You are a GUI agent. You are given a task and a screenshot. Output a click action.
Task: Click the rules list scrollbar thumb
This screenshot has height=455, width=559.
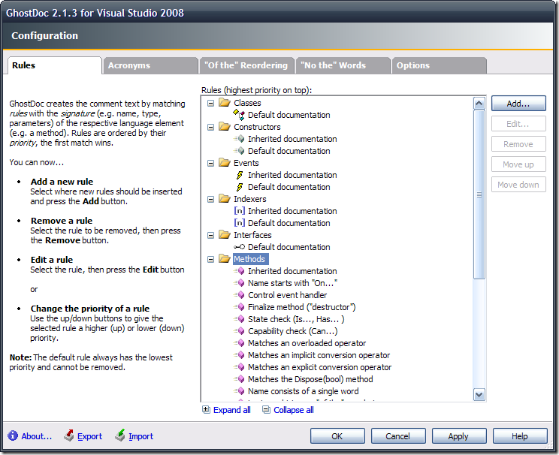479,194
